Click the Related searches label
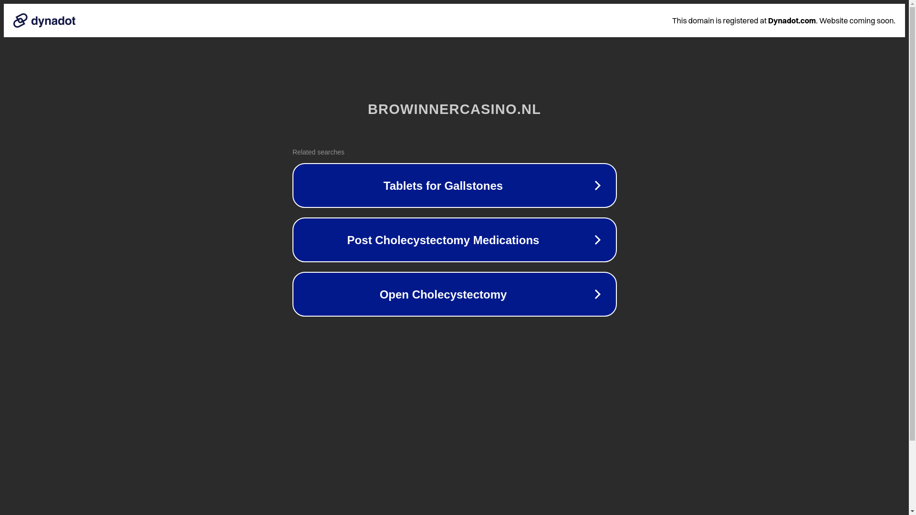This screenshot has height=515, width=916. pyautogui.click(x=318, y=152)
